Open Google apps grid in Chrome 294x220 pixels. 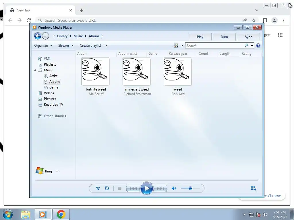280,35
